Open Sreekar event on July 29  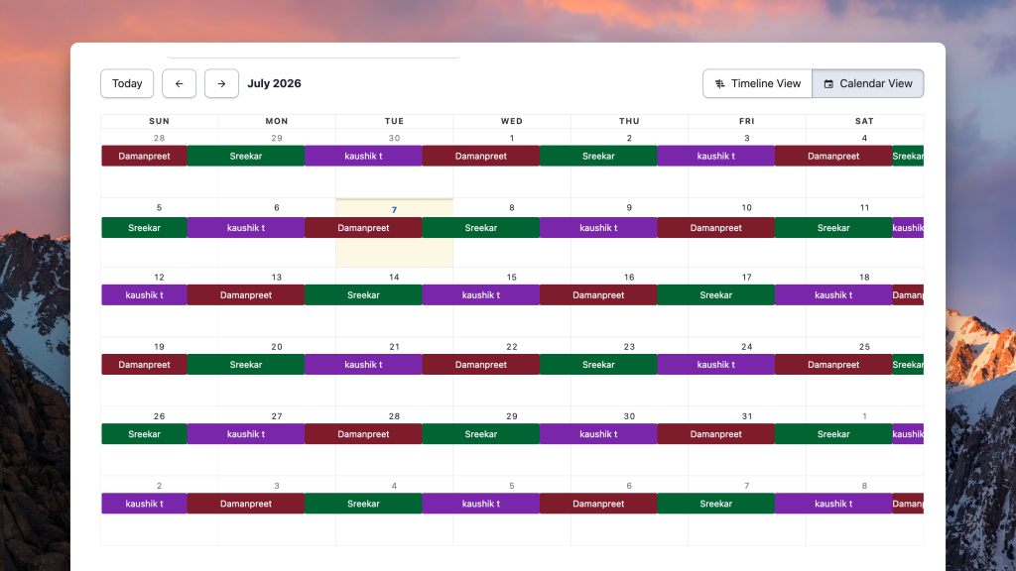coord(481,434)
